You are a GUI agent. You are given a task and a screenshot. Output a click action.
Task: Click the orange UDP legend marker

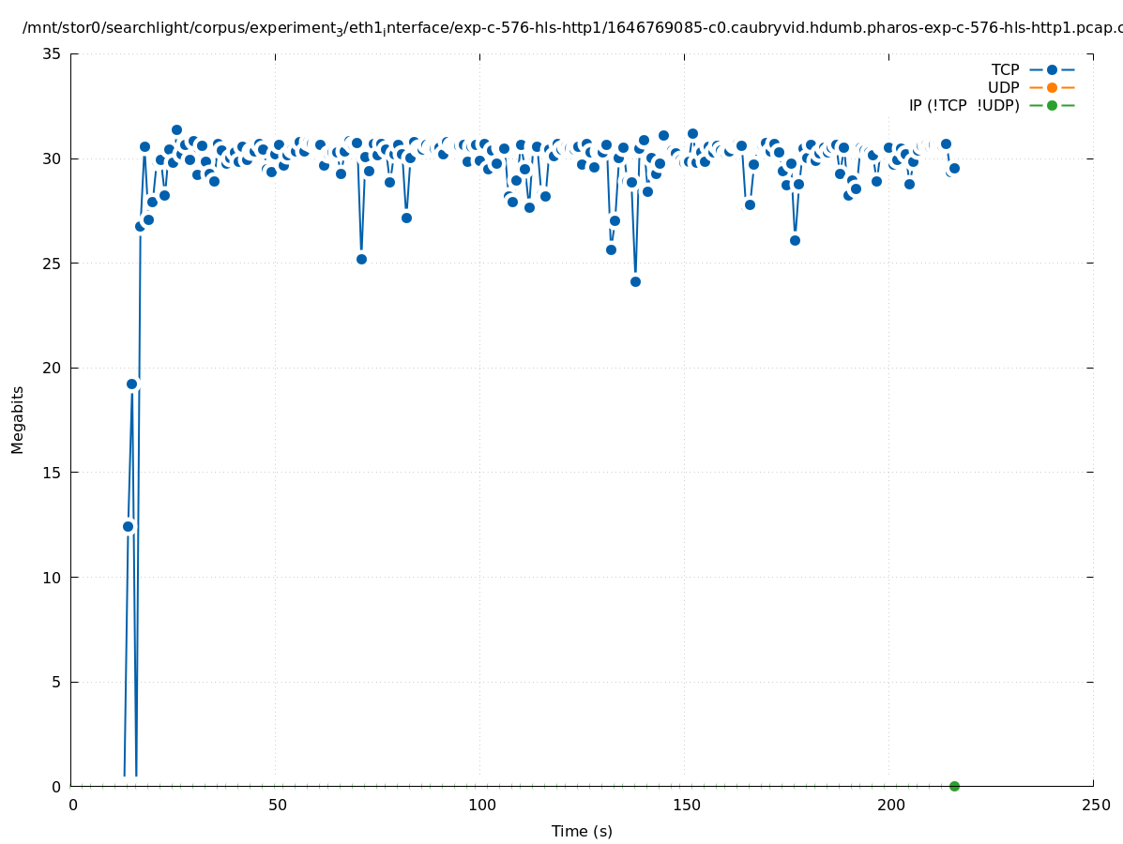tap(1052, 87)
